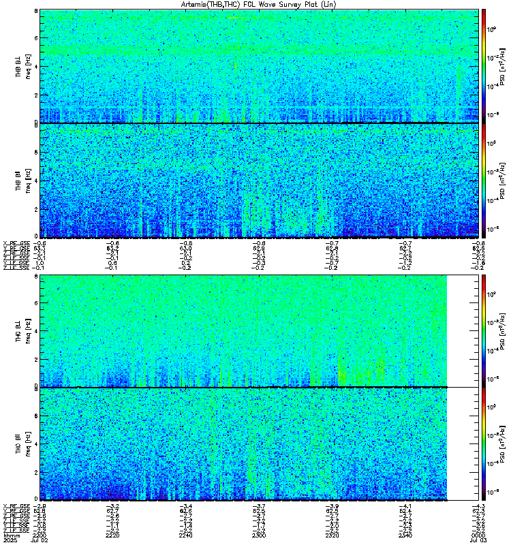This screenshot has width=511, height=545.
Task: Click the "0000" time tick label
Action: click(479, 535)
